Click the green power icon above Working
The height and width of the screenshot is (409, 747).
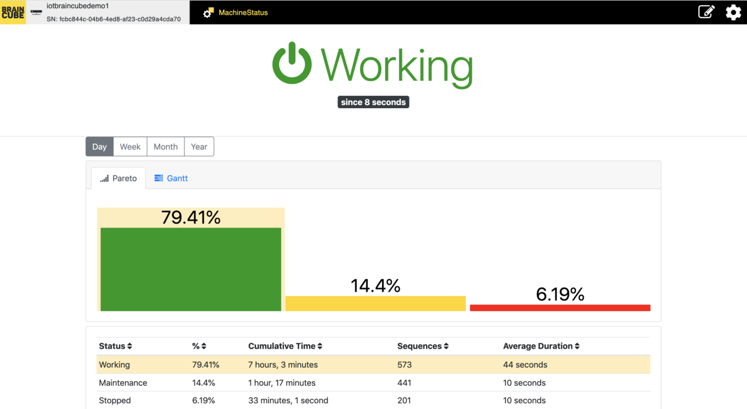(x=292, y=63)
